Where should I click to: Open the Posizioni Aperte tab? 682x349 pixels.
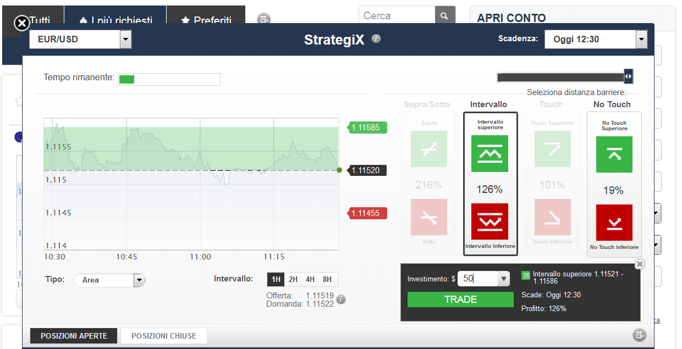[74, 336]
